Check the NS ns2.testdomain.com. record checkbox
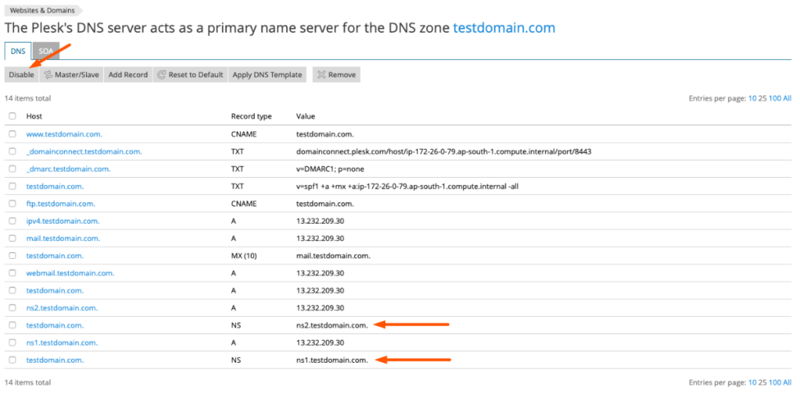The width and height of the screenshot is (800, 394). click(12, 325)
